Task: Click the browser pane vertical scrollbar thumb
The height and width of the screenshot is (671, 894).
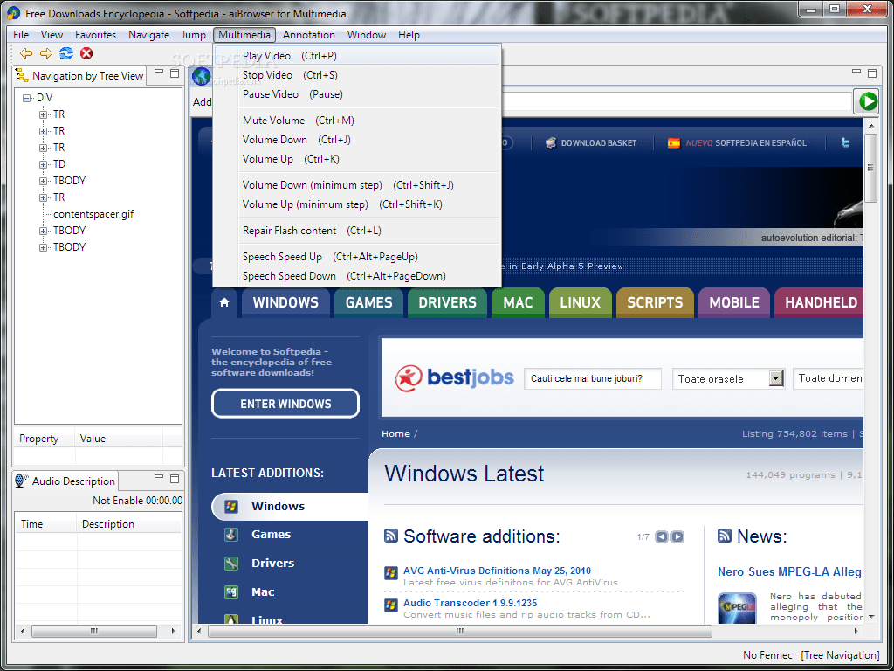Action: click(x=870, y=168)
